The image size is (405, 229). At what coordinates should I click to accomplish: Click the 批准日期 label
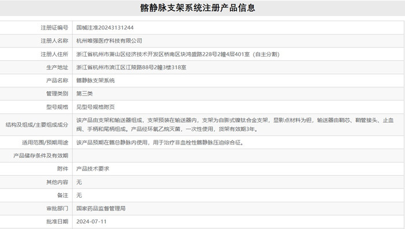click(x=57, y=221)
